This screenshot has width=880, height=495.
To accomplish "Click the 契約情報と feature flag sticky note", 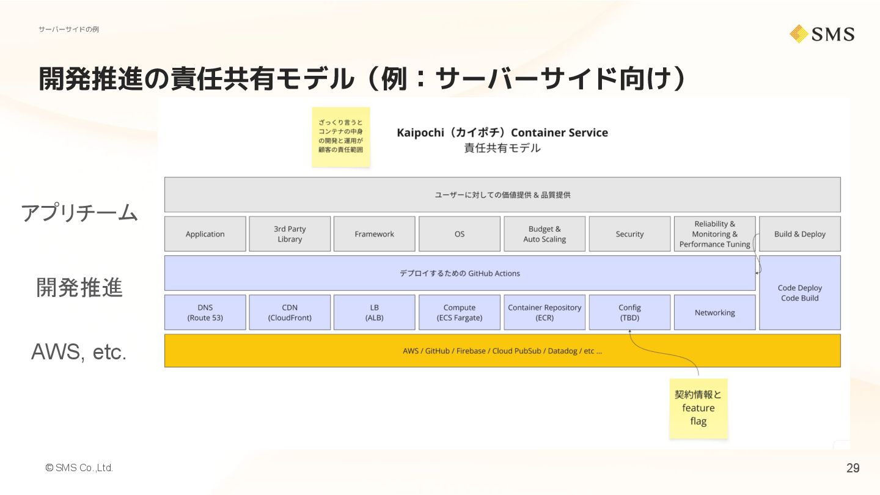I will coord(698,408).
